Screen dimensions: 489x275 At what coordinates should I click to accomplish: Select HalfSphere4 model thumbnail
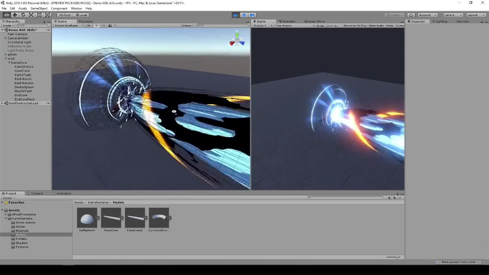87,218
